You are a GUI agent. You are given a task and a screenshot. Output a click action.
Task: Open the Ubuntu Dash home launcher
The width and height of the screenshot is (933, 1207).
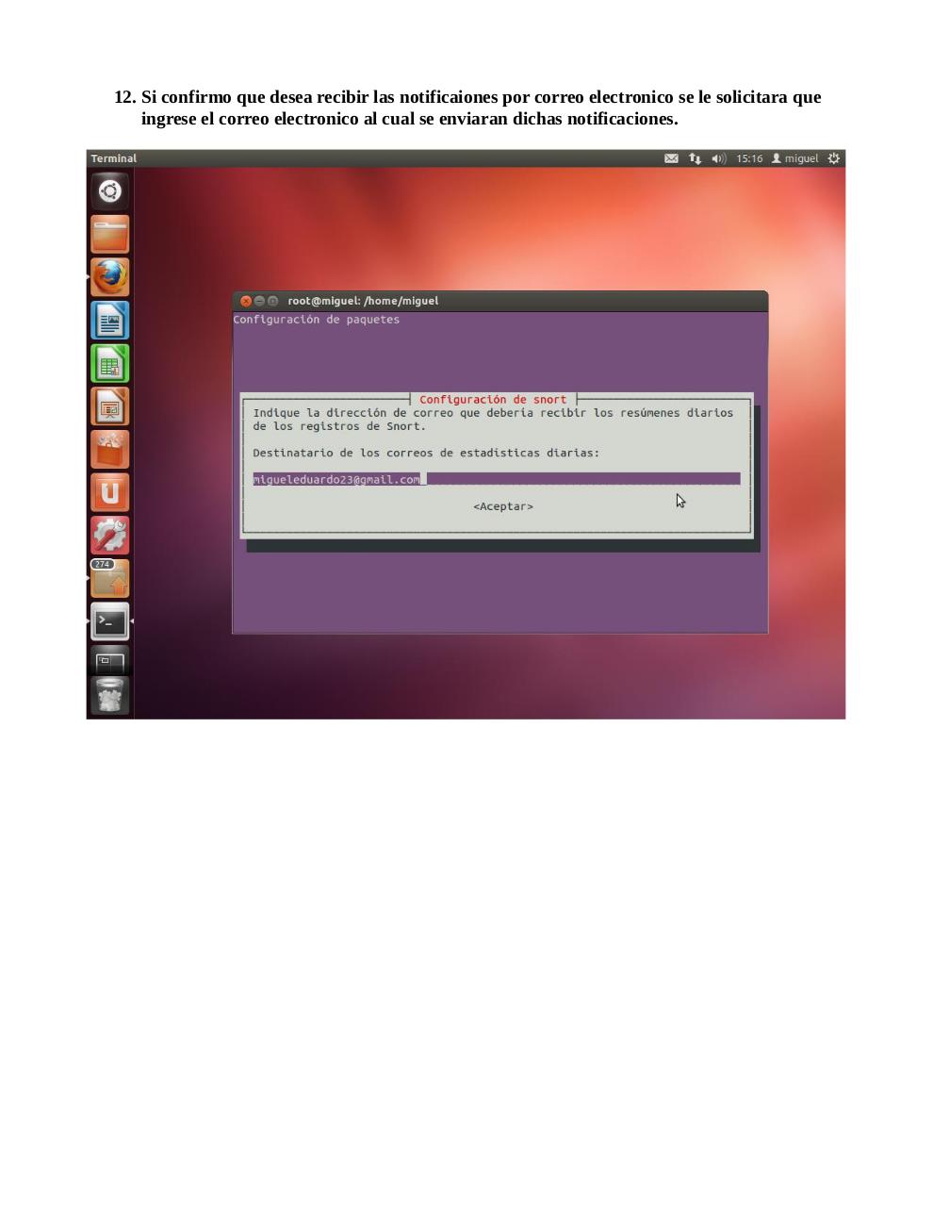click(x=110, y=191)
